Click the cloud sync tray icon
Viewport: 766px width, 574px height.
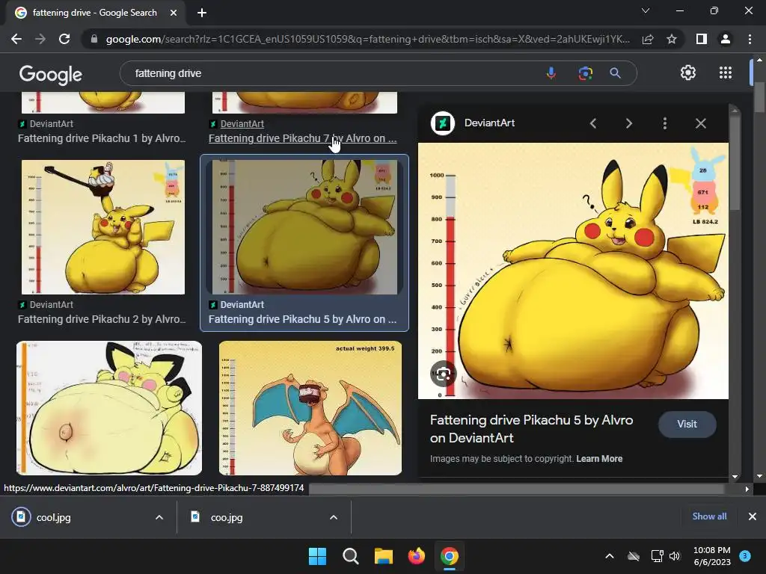tap(634, 556)
